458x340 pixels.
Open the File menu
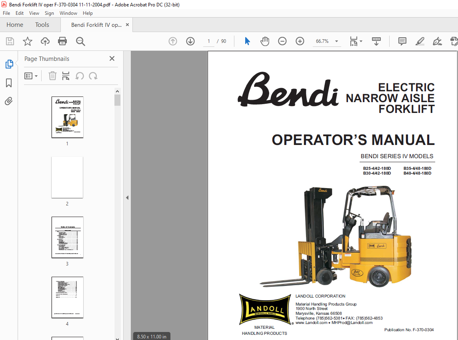(6, 13)
